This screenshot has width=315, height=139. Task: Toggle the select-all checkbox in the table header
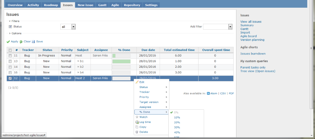point(10,50)
